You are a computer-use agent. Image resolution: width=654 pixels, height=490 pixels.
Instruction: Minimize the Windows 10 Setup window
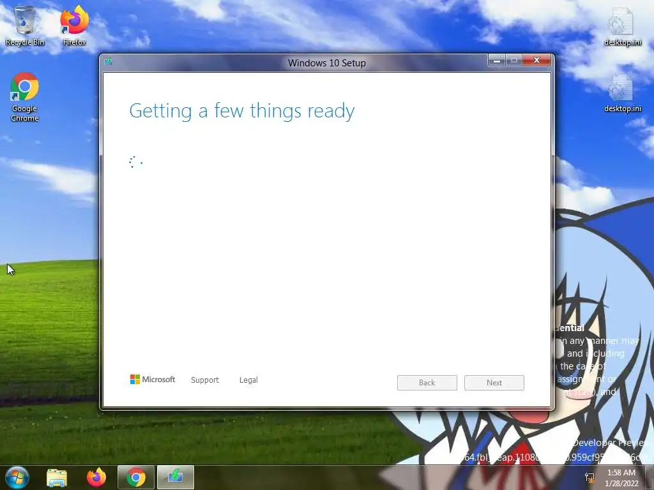497,61
